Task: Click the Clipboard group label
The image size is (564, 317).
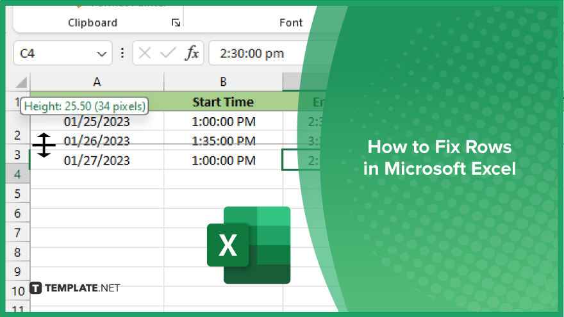Action: click(92, 22)
